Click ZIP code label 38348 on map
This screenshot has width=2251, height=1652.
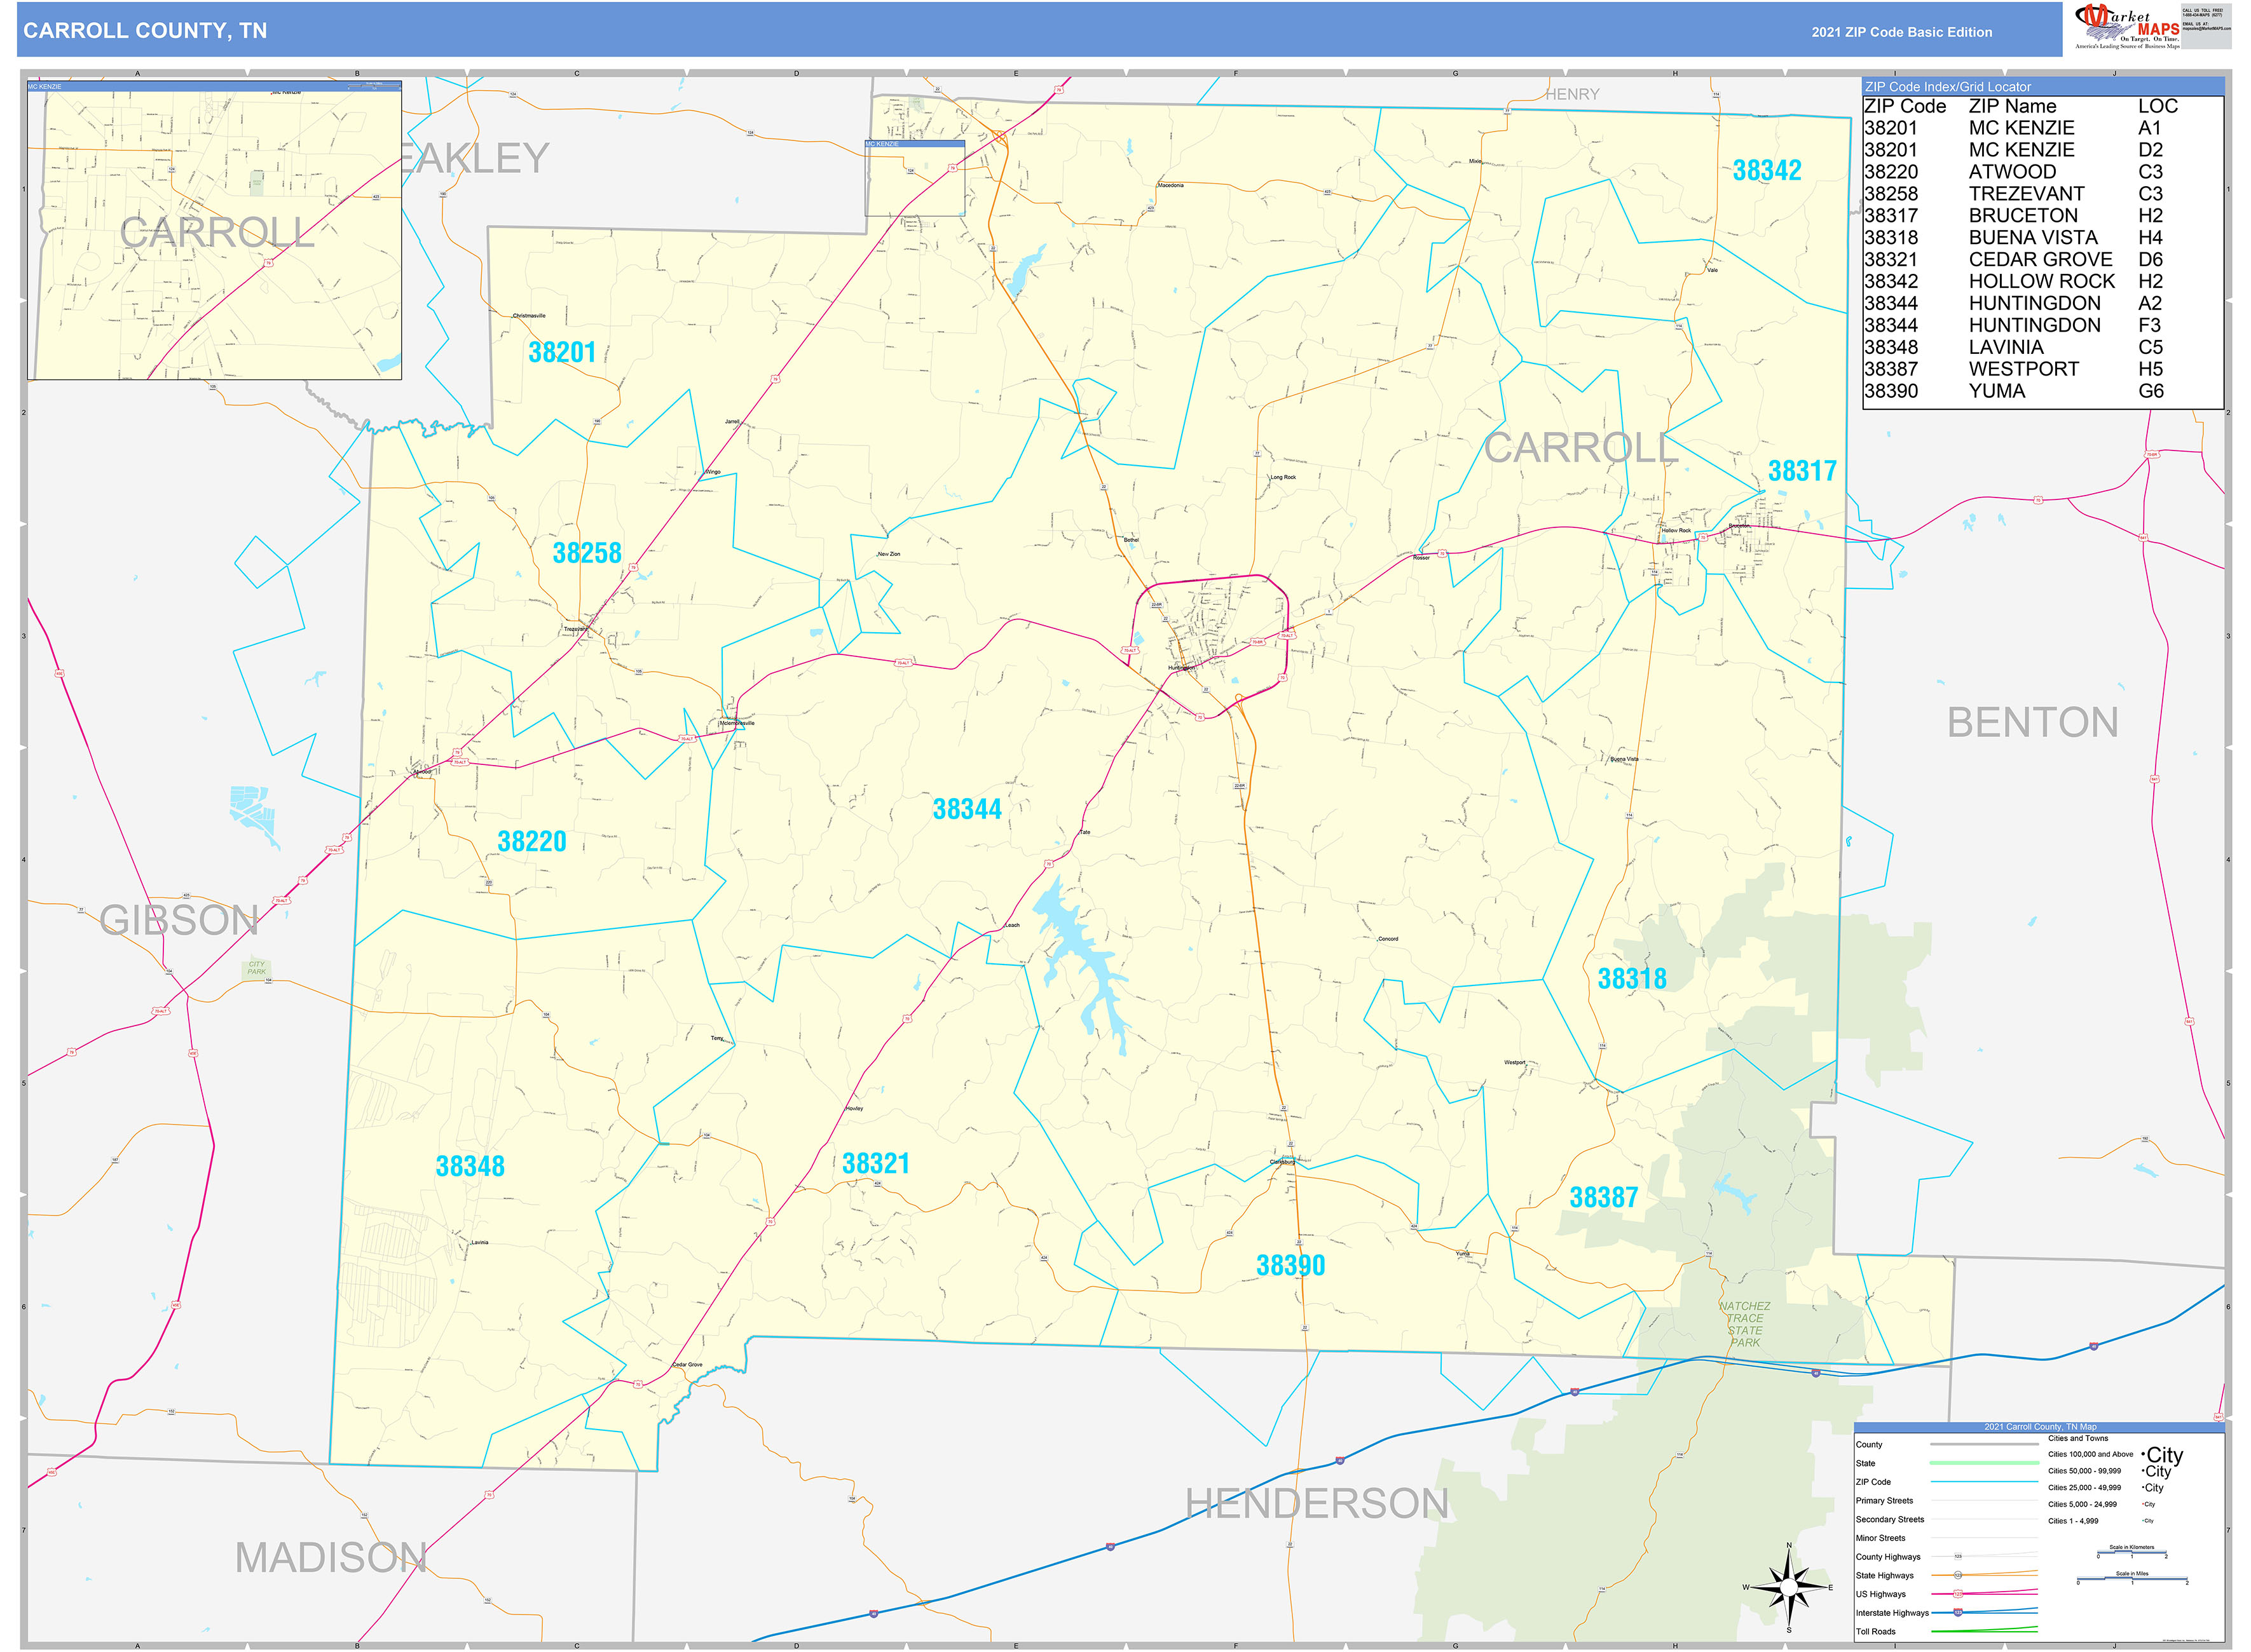point(470,1166)
